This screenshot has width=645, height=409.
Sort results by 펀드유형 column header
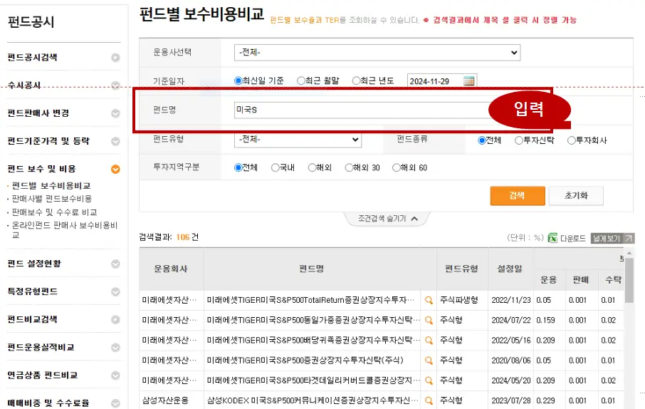click(462, 269)
